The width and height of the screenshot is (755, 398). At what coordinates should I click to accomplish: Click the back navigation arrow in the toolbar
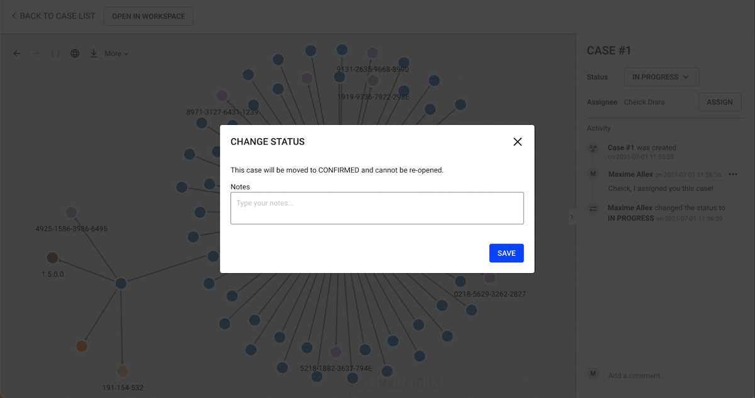point(16,53)
